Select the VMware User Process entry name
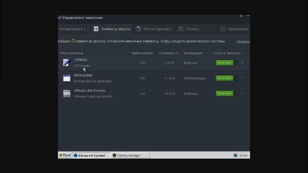The height and width of the screenshot is (173, 308). click(90, 91)
